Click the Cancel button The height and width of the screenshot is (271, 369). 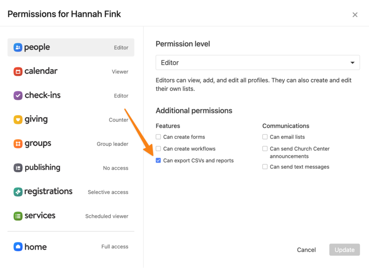pyautogui.click(x=306, y=250)
